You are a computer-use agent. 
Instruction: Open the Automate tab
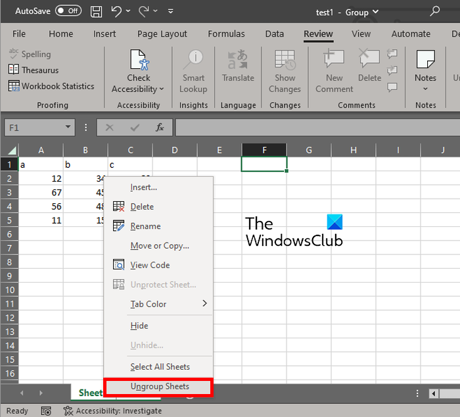point(411,34)
